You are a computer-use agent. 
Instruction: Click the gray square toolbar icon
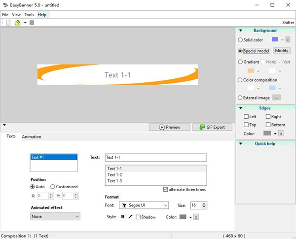point(32,23)
